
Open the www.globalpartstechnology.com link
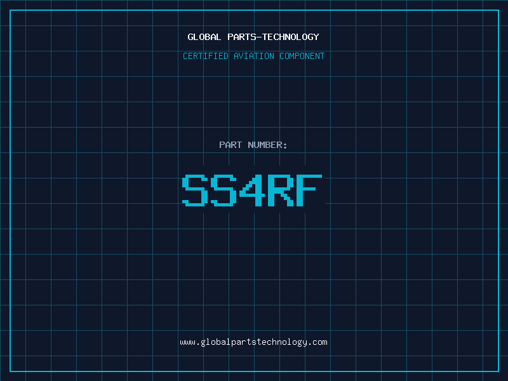pos(253,342)
